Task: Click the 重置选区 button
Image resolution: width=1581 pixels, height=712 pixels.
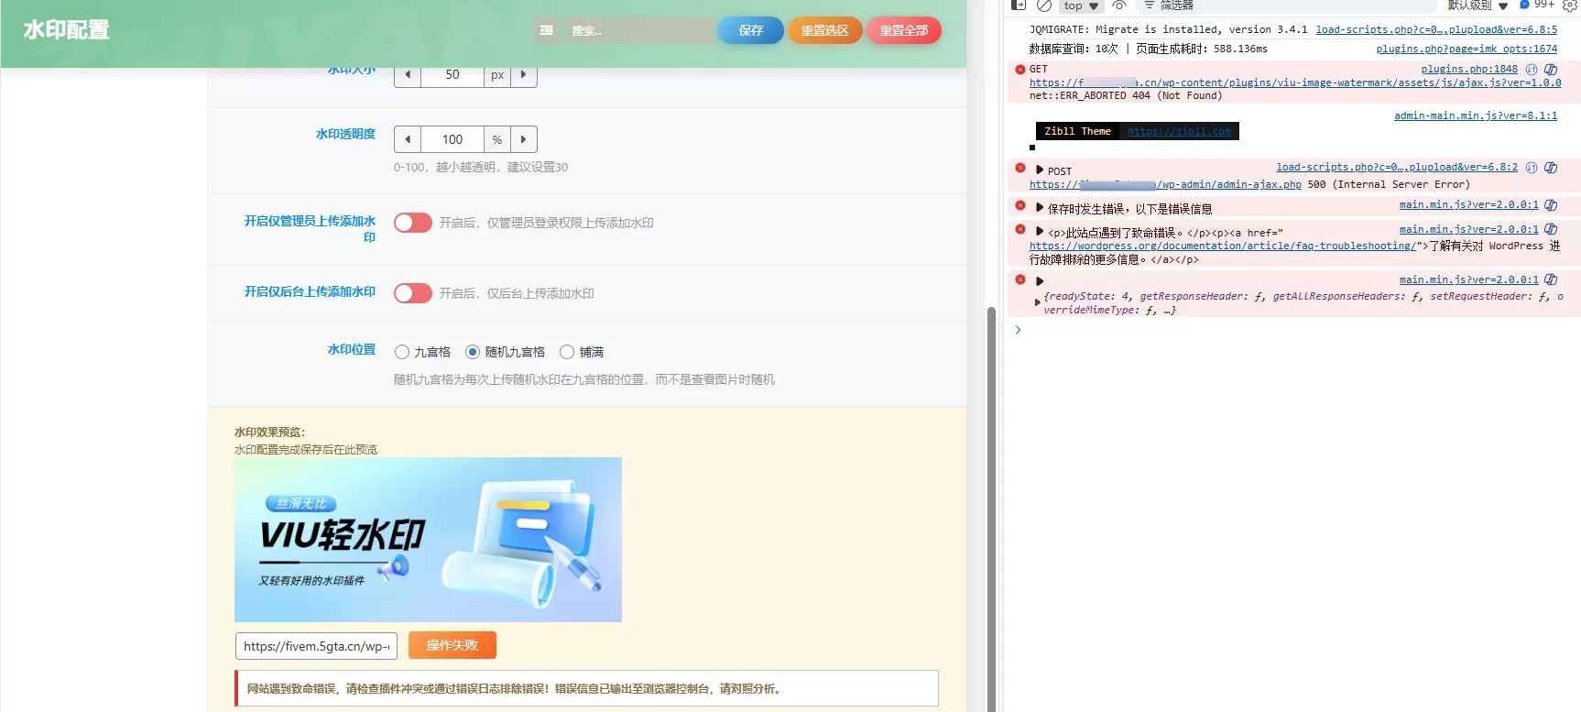Action: 825,30
